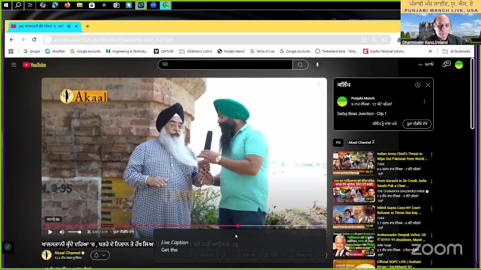The width and height of the screenshot is (481, 270).
Task: Open Task View from the taskbar
Action: pyautogui.click(x=30, y=5)
